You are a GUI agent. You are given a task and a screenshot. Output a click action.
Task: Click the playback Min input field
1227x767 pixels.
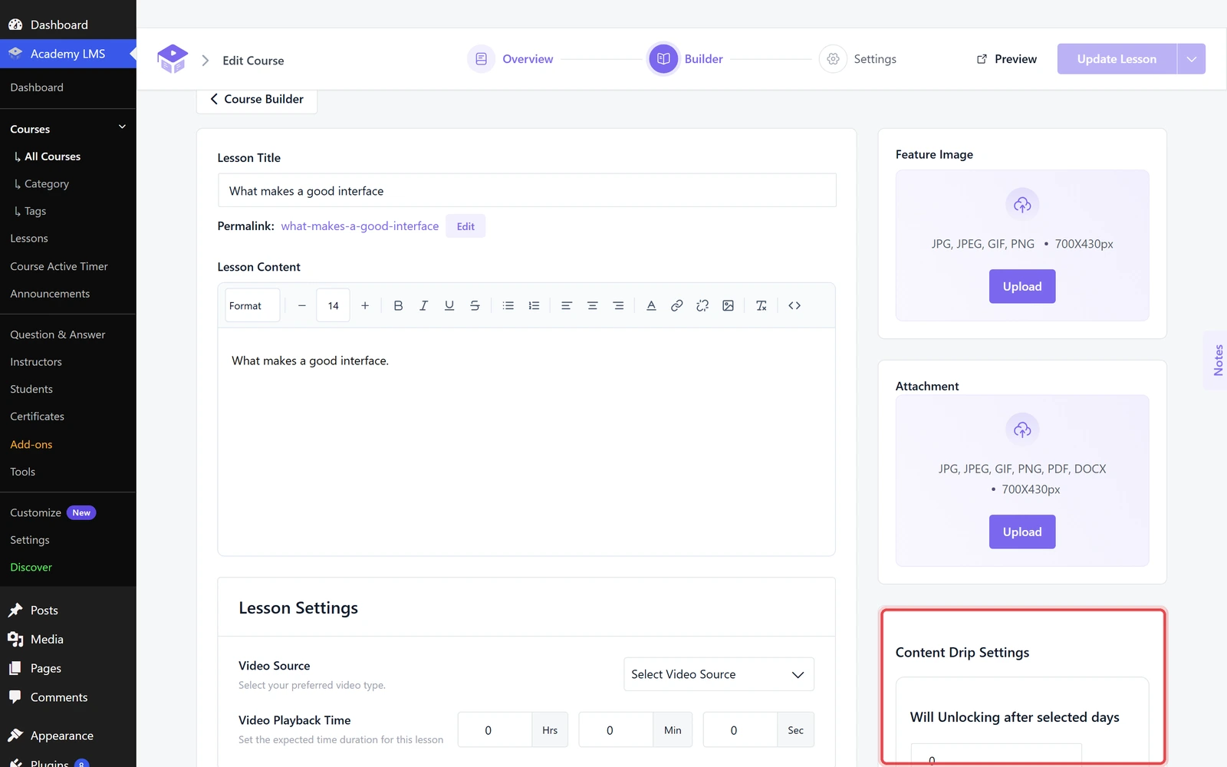pyautogui.click(x=616, y=730)
